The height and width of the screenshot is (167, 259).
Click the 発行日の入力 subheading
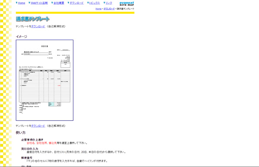[29, 149]
